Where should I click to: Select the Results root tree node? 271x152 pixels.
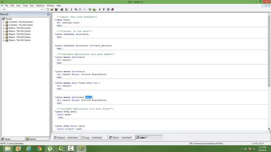tap(8, 19)
